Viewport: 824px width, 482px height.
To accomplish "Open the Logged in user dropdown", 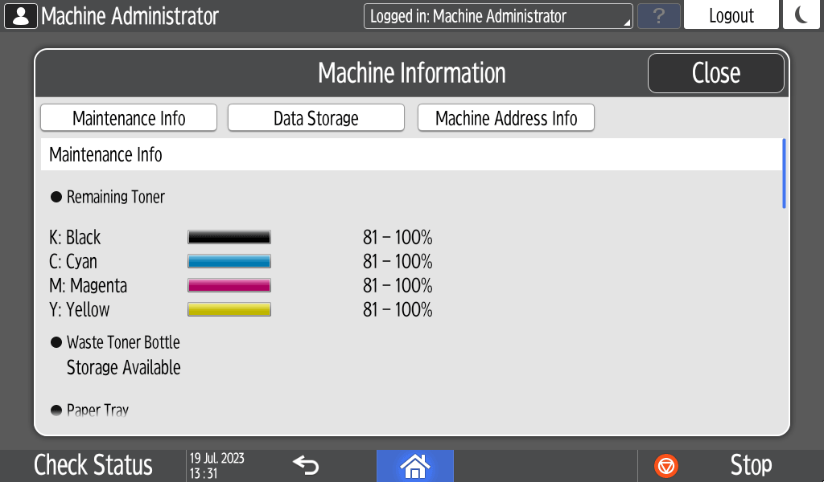I will (498, 16).
